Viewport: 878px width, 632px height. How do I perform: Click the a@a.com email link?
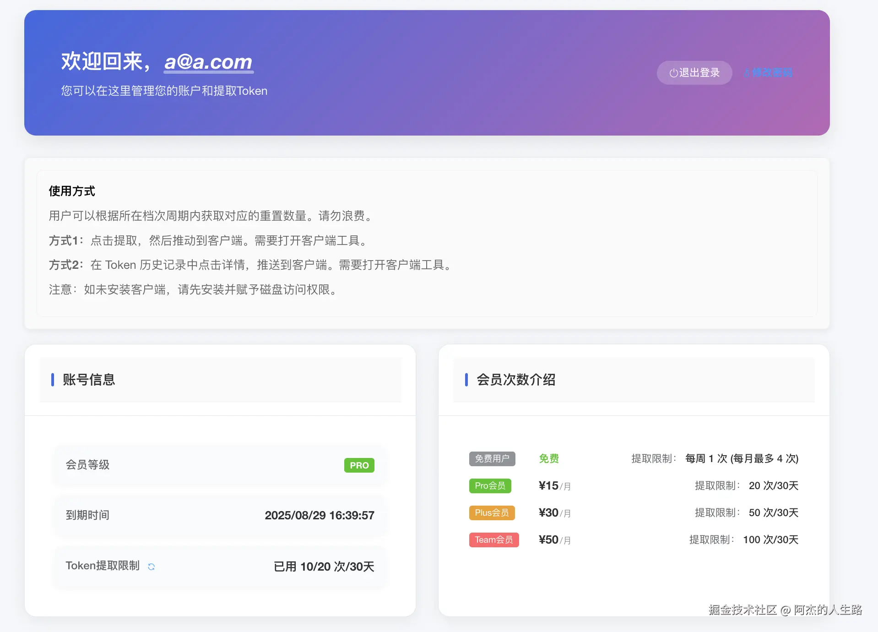[x=208, y=62]
